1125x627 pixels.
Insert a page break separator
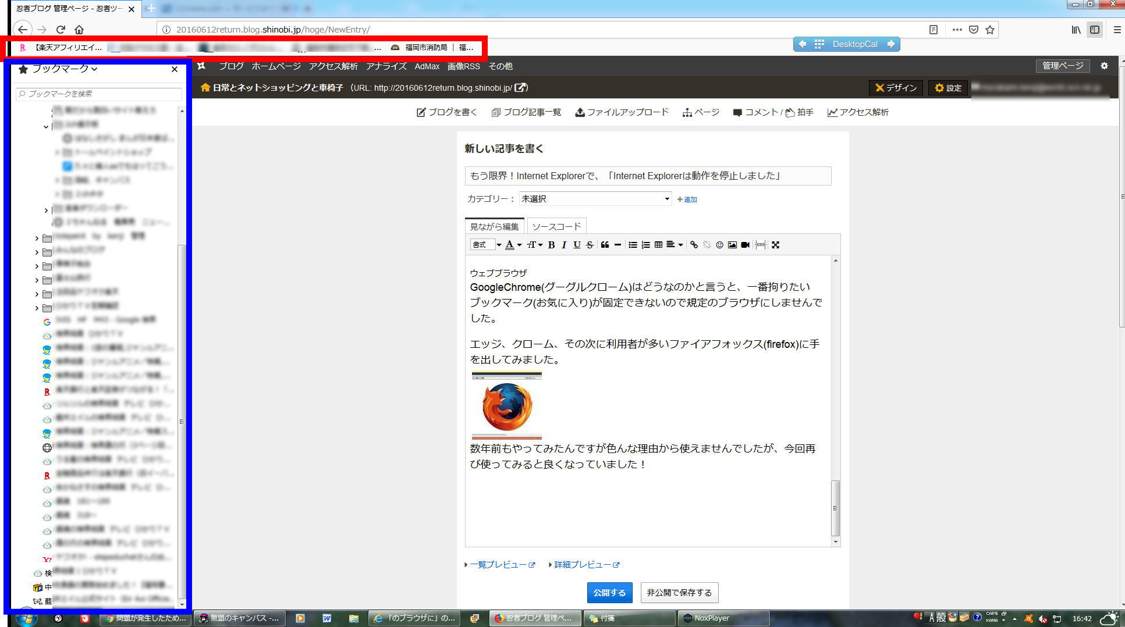[x=760, y=245]
